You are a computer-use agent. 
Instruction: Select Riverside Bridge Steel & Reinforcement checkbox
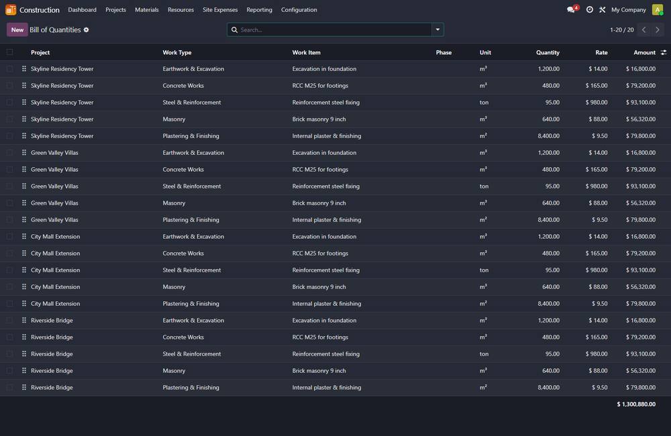(9, 354)
